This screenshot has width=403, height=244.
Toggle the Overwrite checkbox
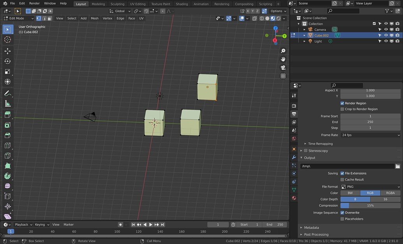(342, 212)
